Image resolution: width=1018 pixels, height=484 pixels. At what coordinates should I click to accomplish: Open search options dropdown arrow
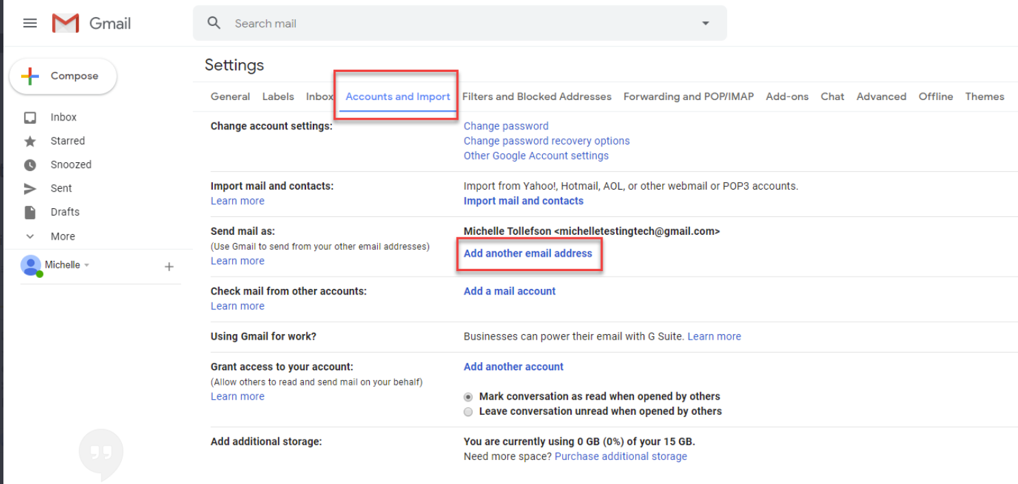tap(706, 23)
